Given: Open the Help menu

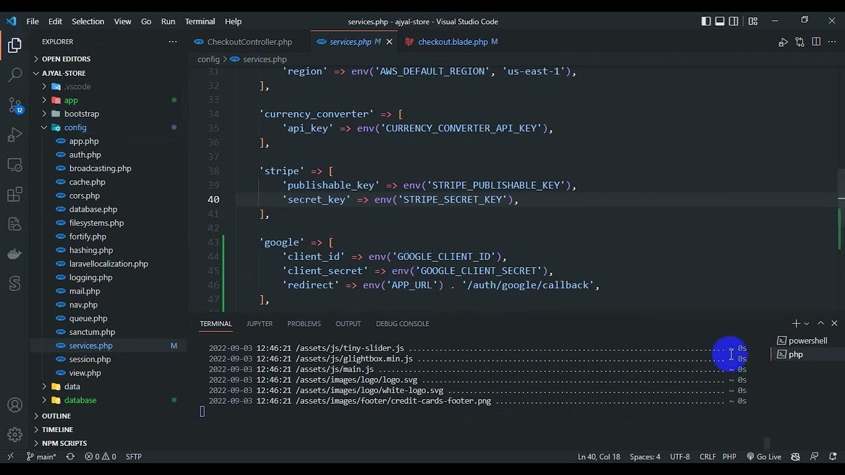Looking at the screenshot, I should 233,21.
